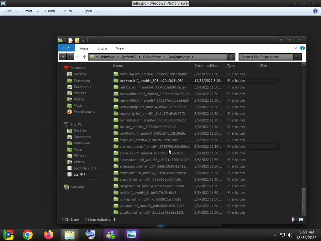Click the DriverStore breadcrumb segment
Image resolution: width=321 pixels, height=241 pixels.
click(x=152, y=57)
